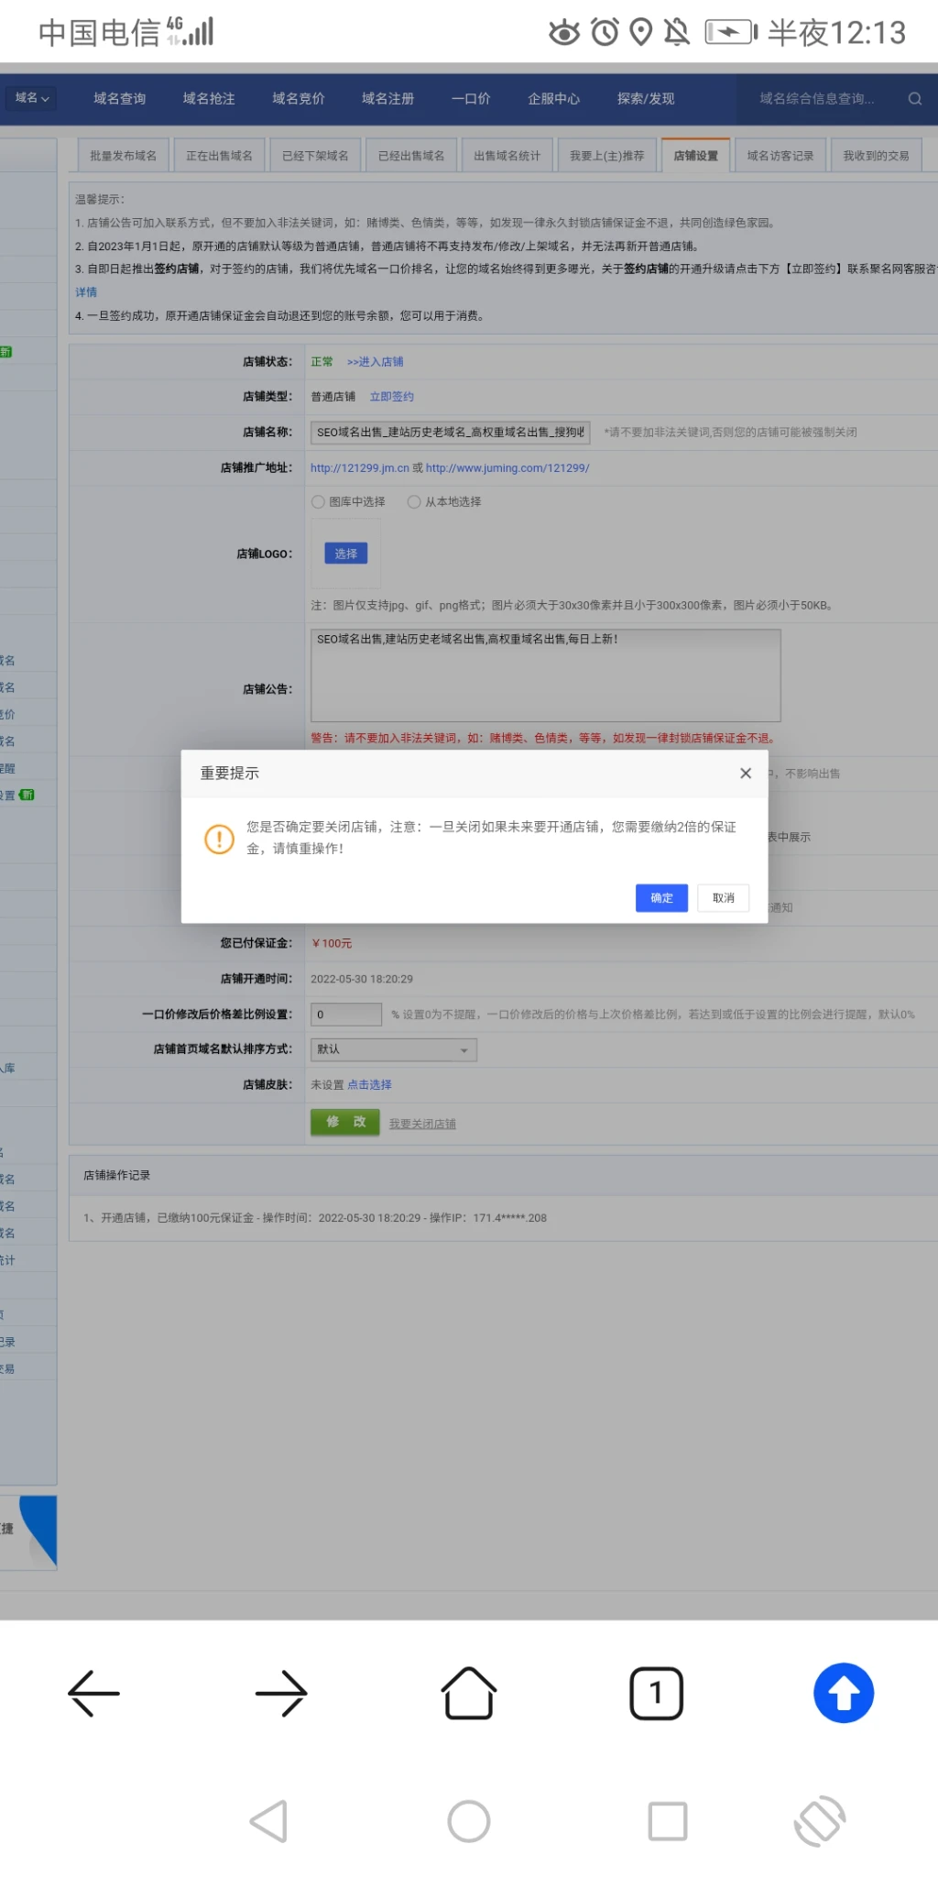Click the browser back arrow icon
Image resolution: width=938 pixels, height=1877 pixels.
94,1693
